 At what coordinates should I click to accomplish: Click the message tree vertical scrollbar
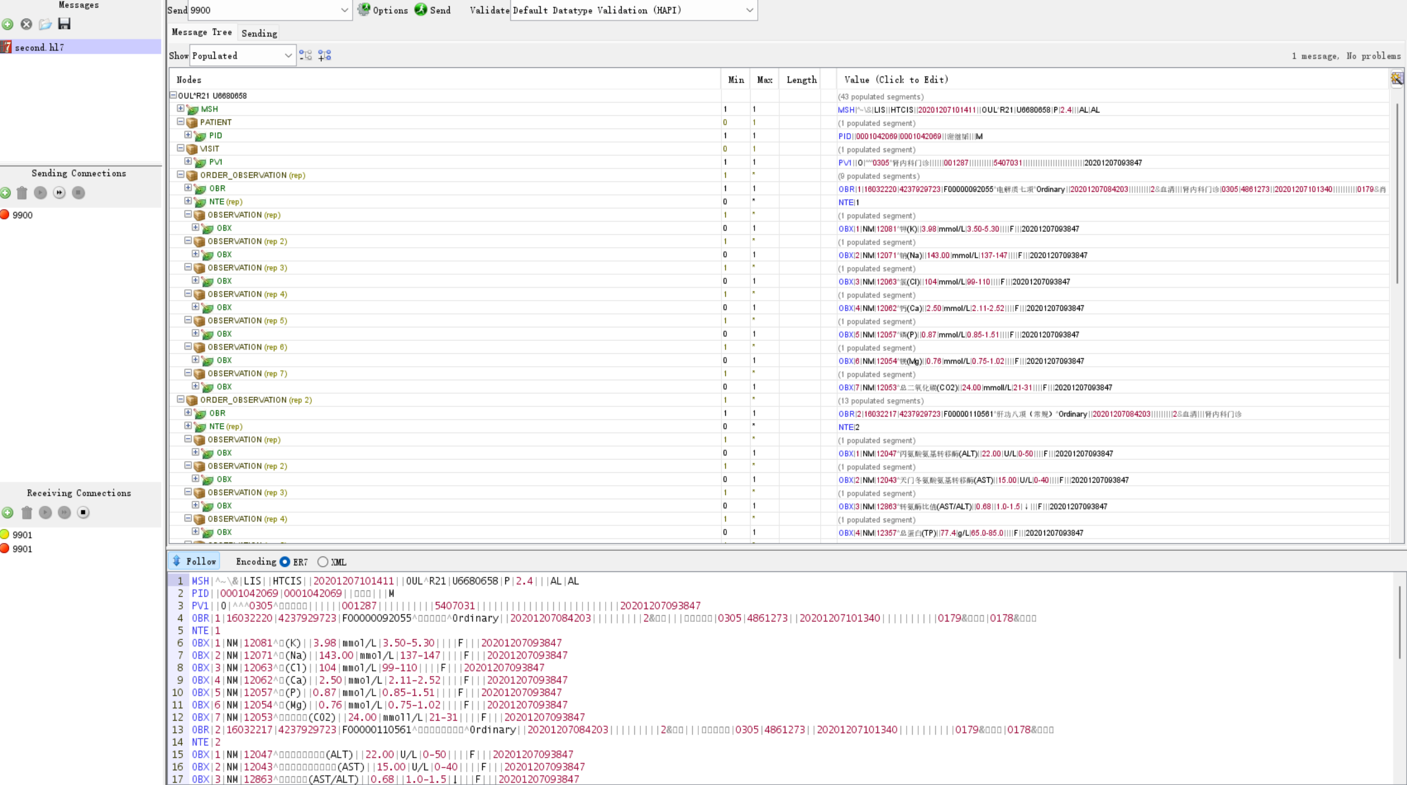[x=1397, y=193]
